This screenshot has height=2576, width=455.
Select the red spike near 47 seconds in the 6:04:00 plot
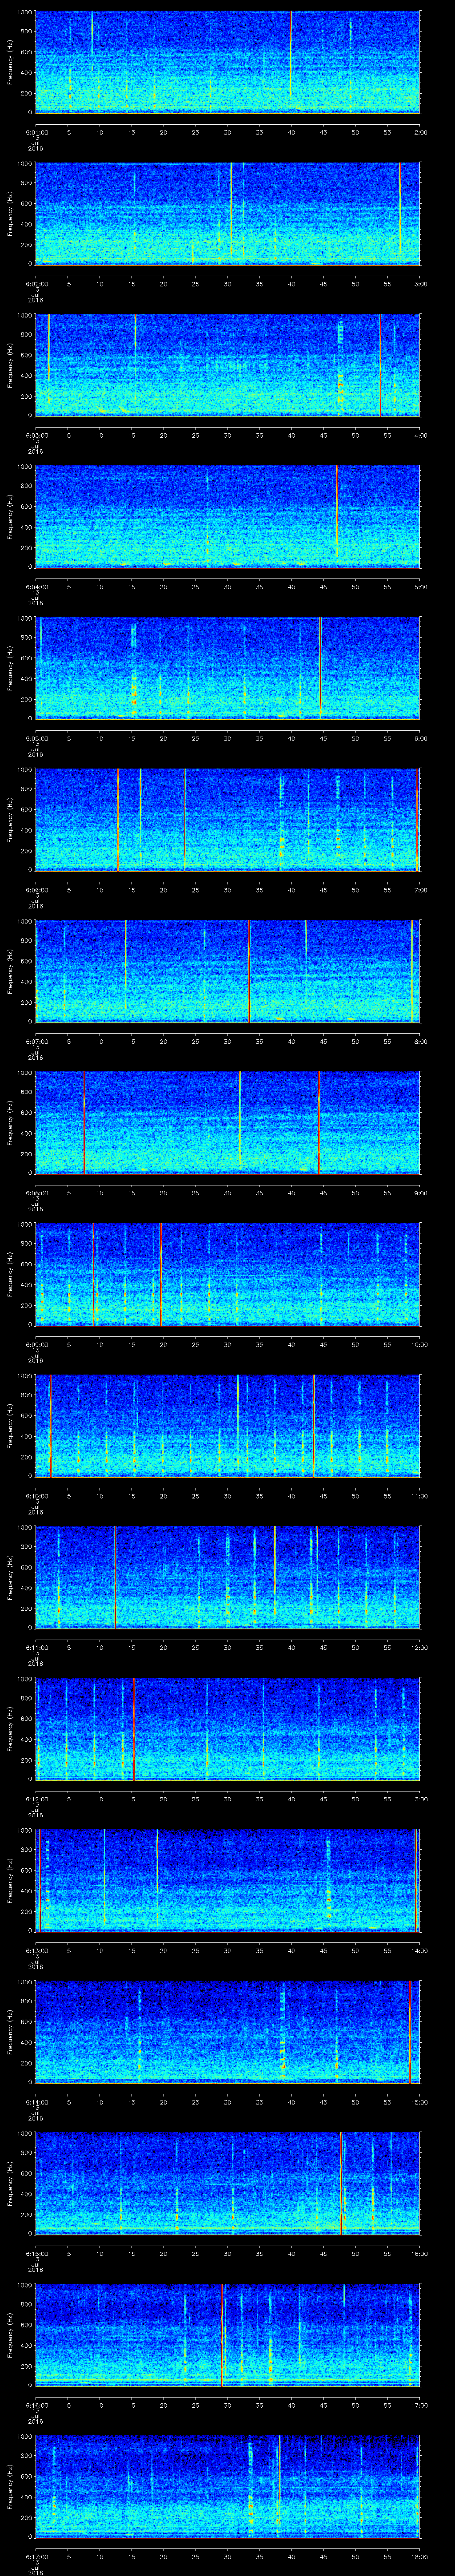click(x=337, y=510)
